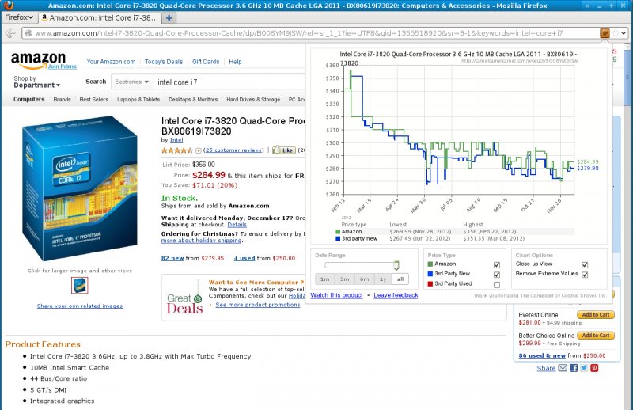Open the 25 customer reviews link

[x=233, y=150]
